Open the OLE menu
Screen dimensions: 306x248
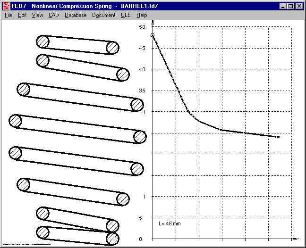[x=125, y=15]
